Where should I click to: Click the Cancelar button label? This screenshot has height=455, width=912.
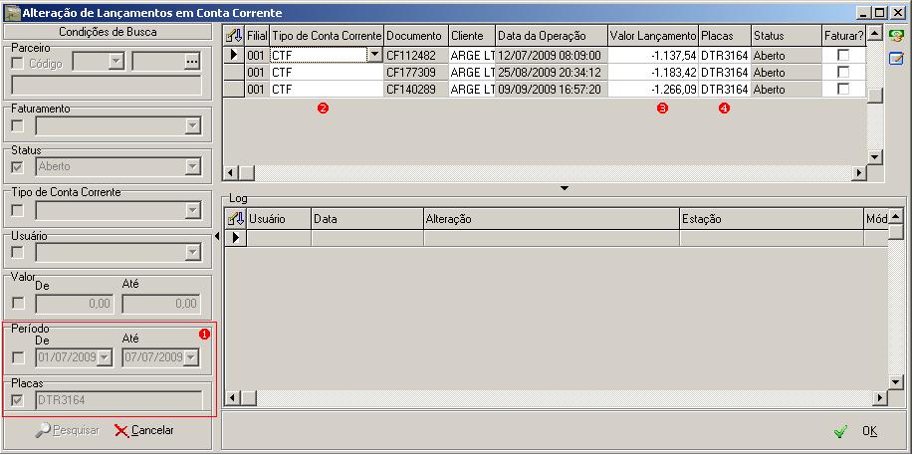point(152,431)
